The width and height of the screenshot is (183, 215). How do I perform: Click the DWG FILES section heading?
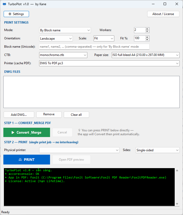[x=12, y=72]
